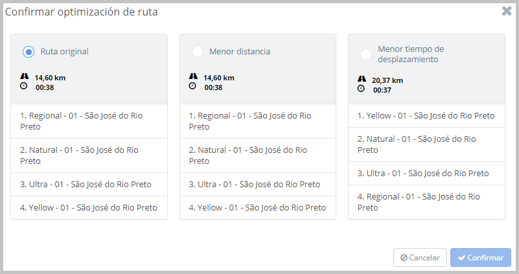Click the 20,37 km distance value
This screenshot has height=274, width=519.
[x=387, y=80]
